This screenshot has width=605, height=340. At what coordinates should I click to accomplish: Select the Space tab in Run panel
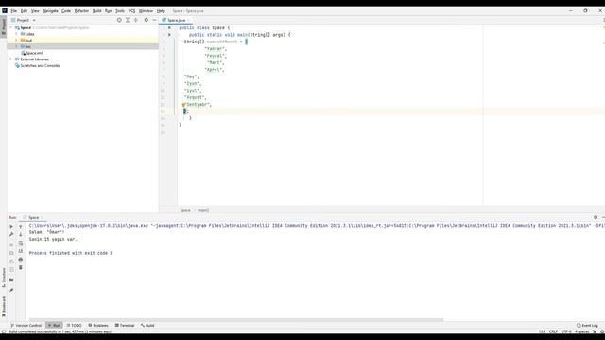32,218
